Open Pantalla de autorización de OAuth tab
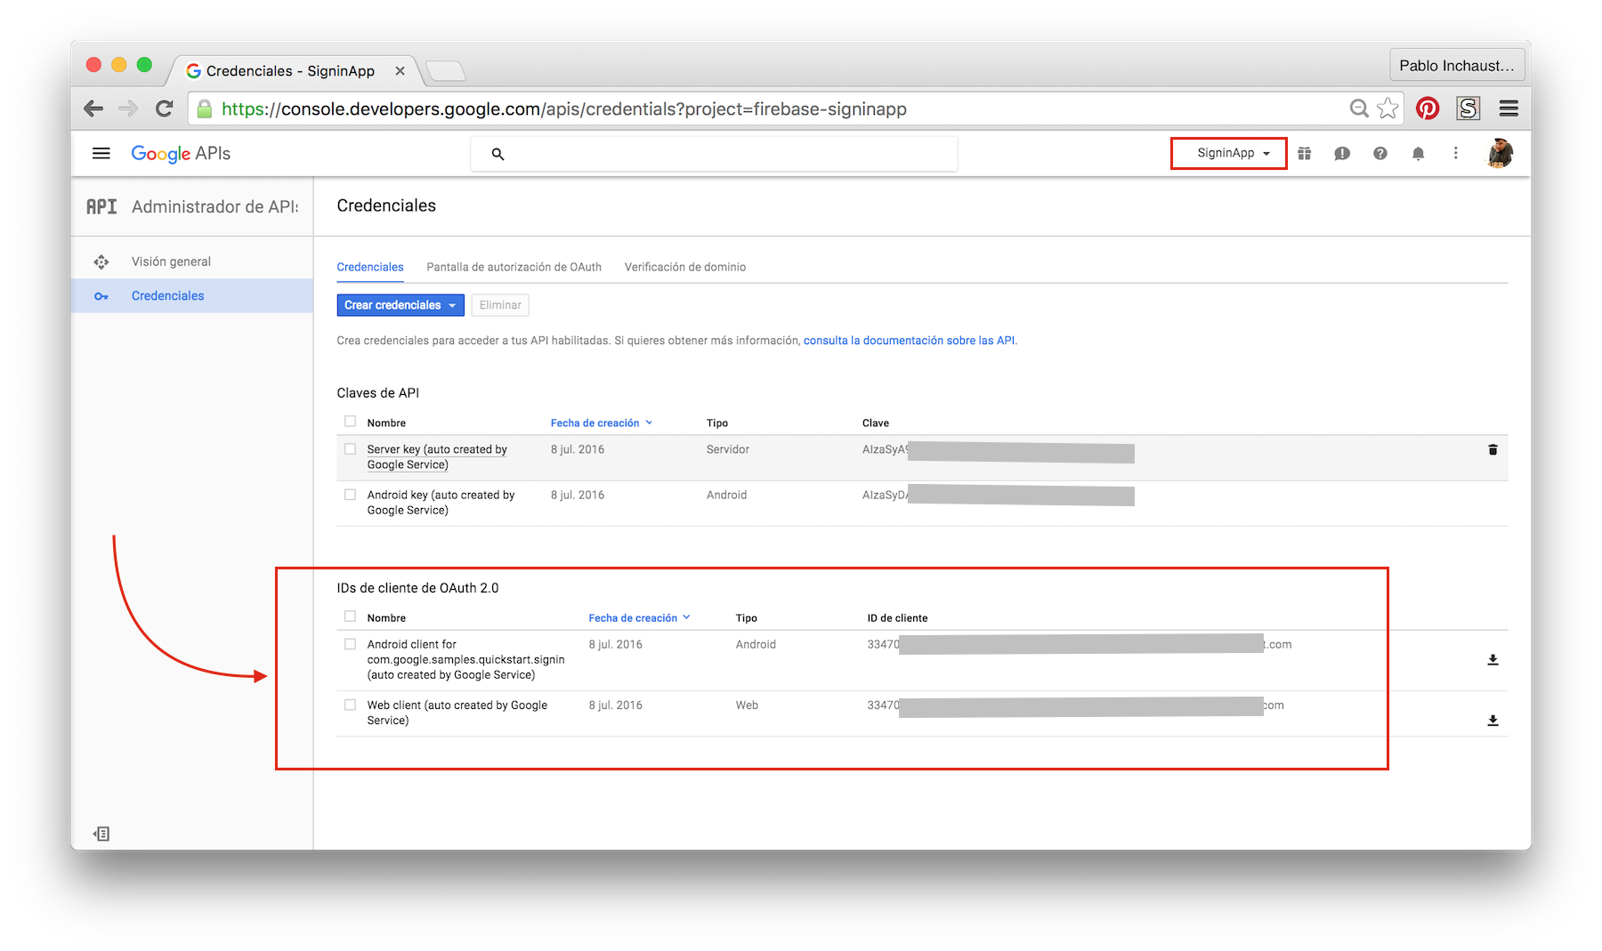The image size is (1602, 951). pyautogui.click(x=514, y=267)
